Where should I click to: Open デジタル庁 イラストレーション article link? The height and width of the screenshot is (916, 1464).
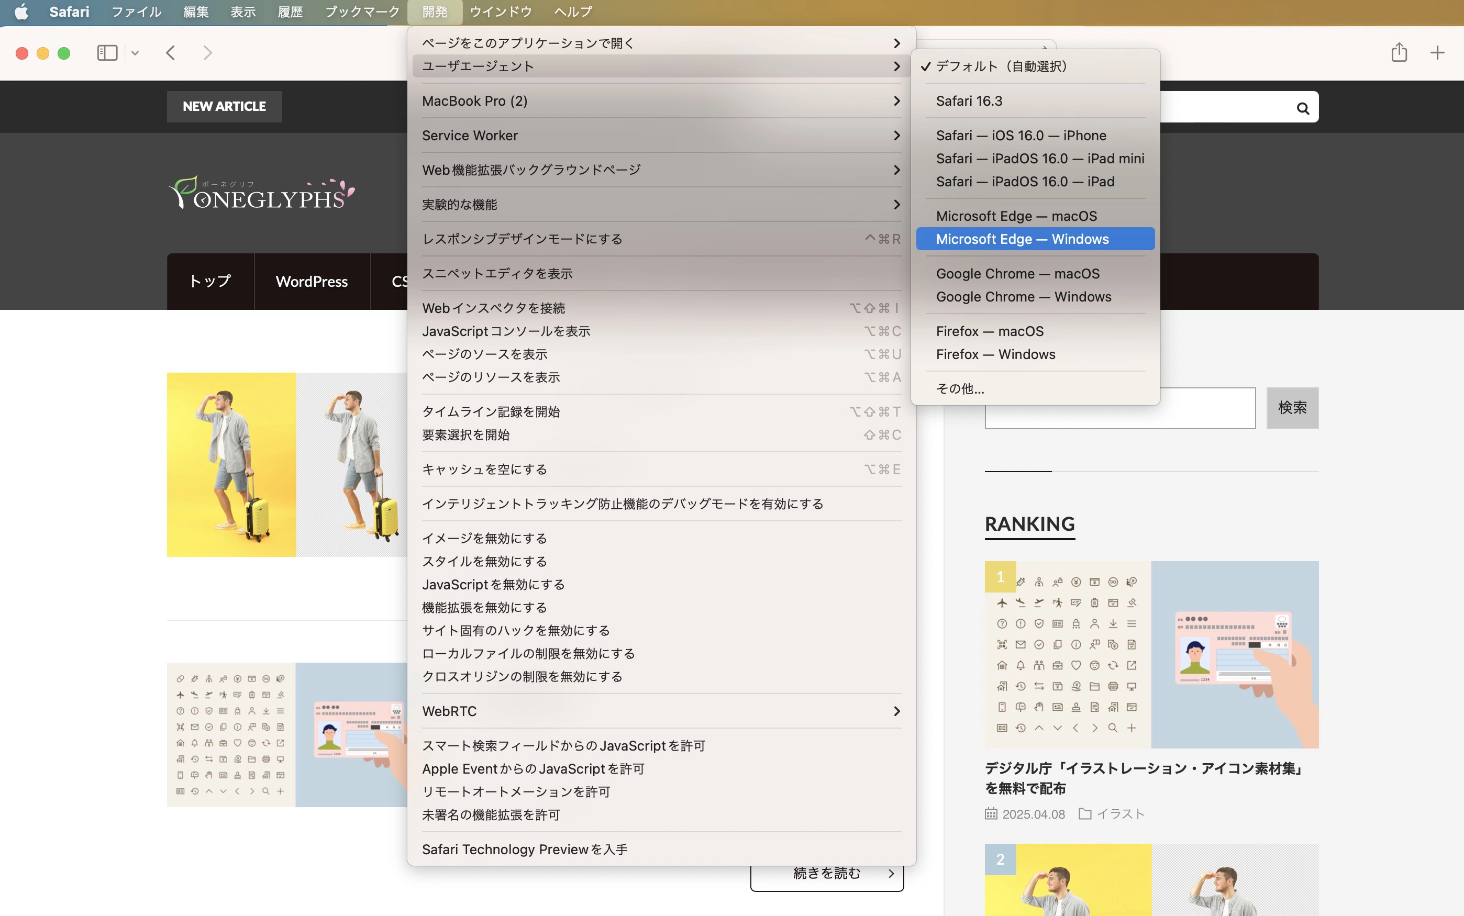click(1145, 778)
